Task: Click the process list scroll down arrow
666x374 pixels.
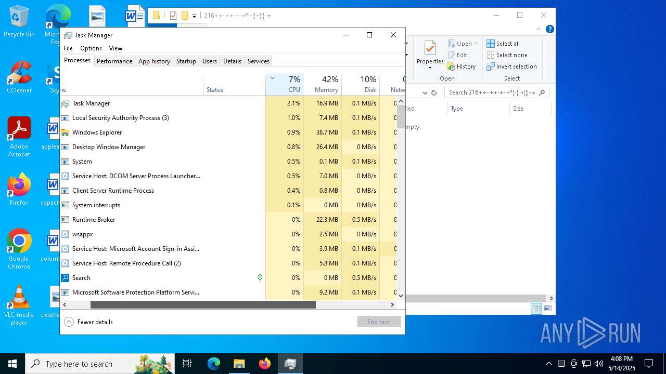Action: click(401, 296)
